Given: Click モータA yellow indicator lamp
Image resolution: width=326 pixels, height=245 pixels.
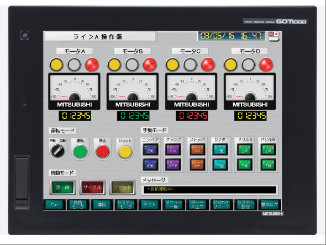Looking at the screenshot, I should (56, 64).
